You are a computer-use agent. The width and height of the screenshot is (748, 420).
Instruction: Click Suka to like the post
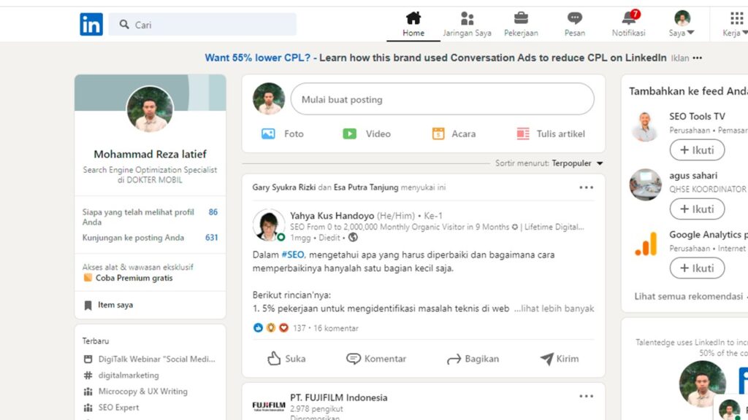(x=286, y=359)
